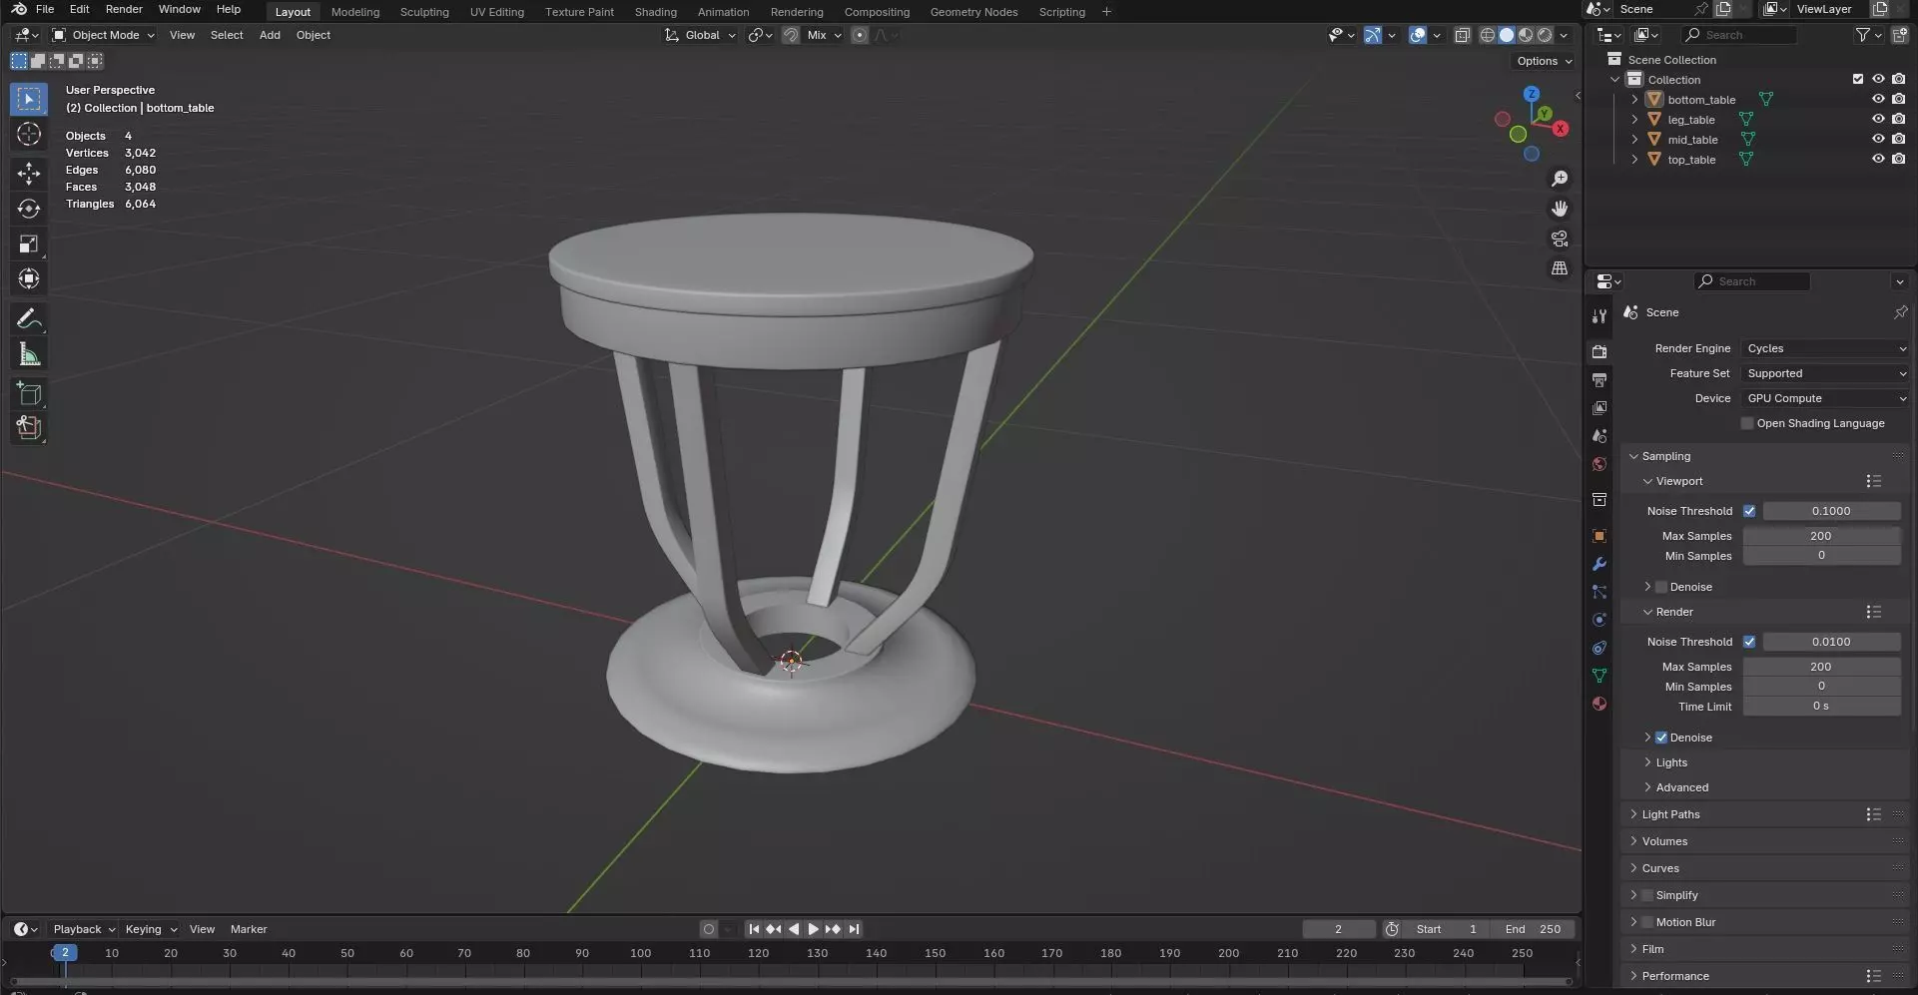Jump to the end frame
The height and width of the screenshot is (995, 1918).
click(x=854, y=929)
